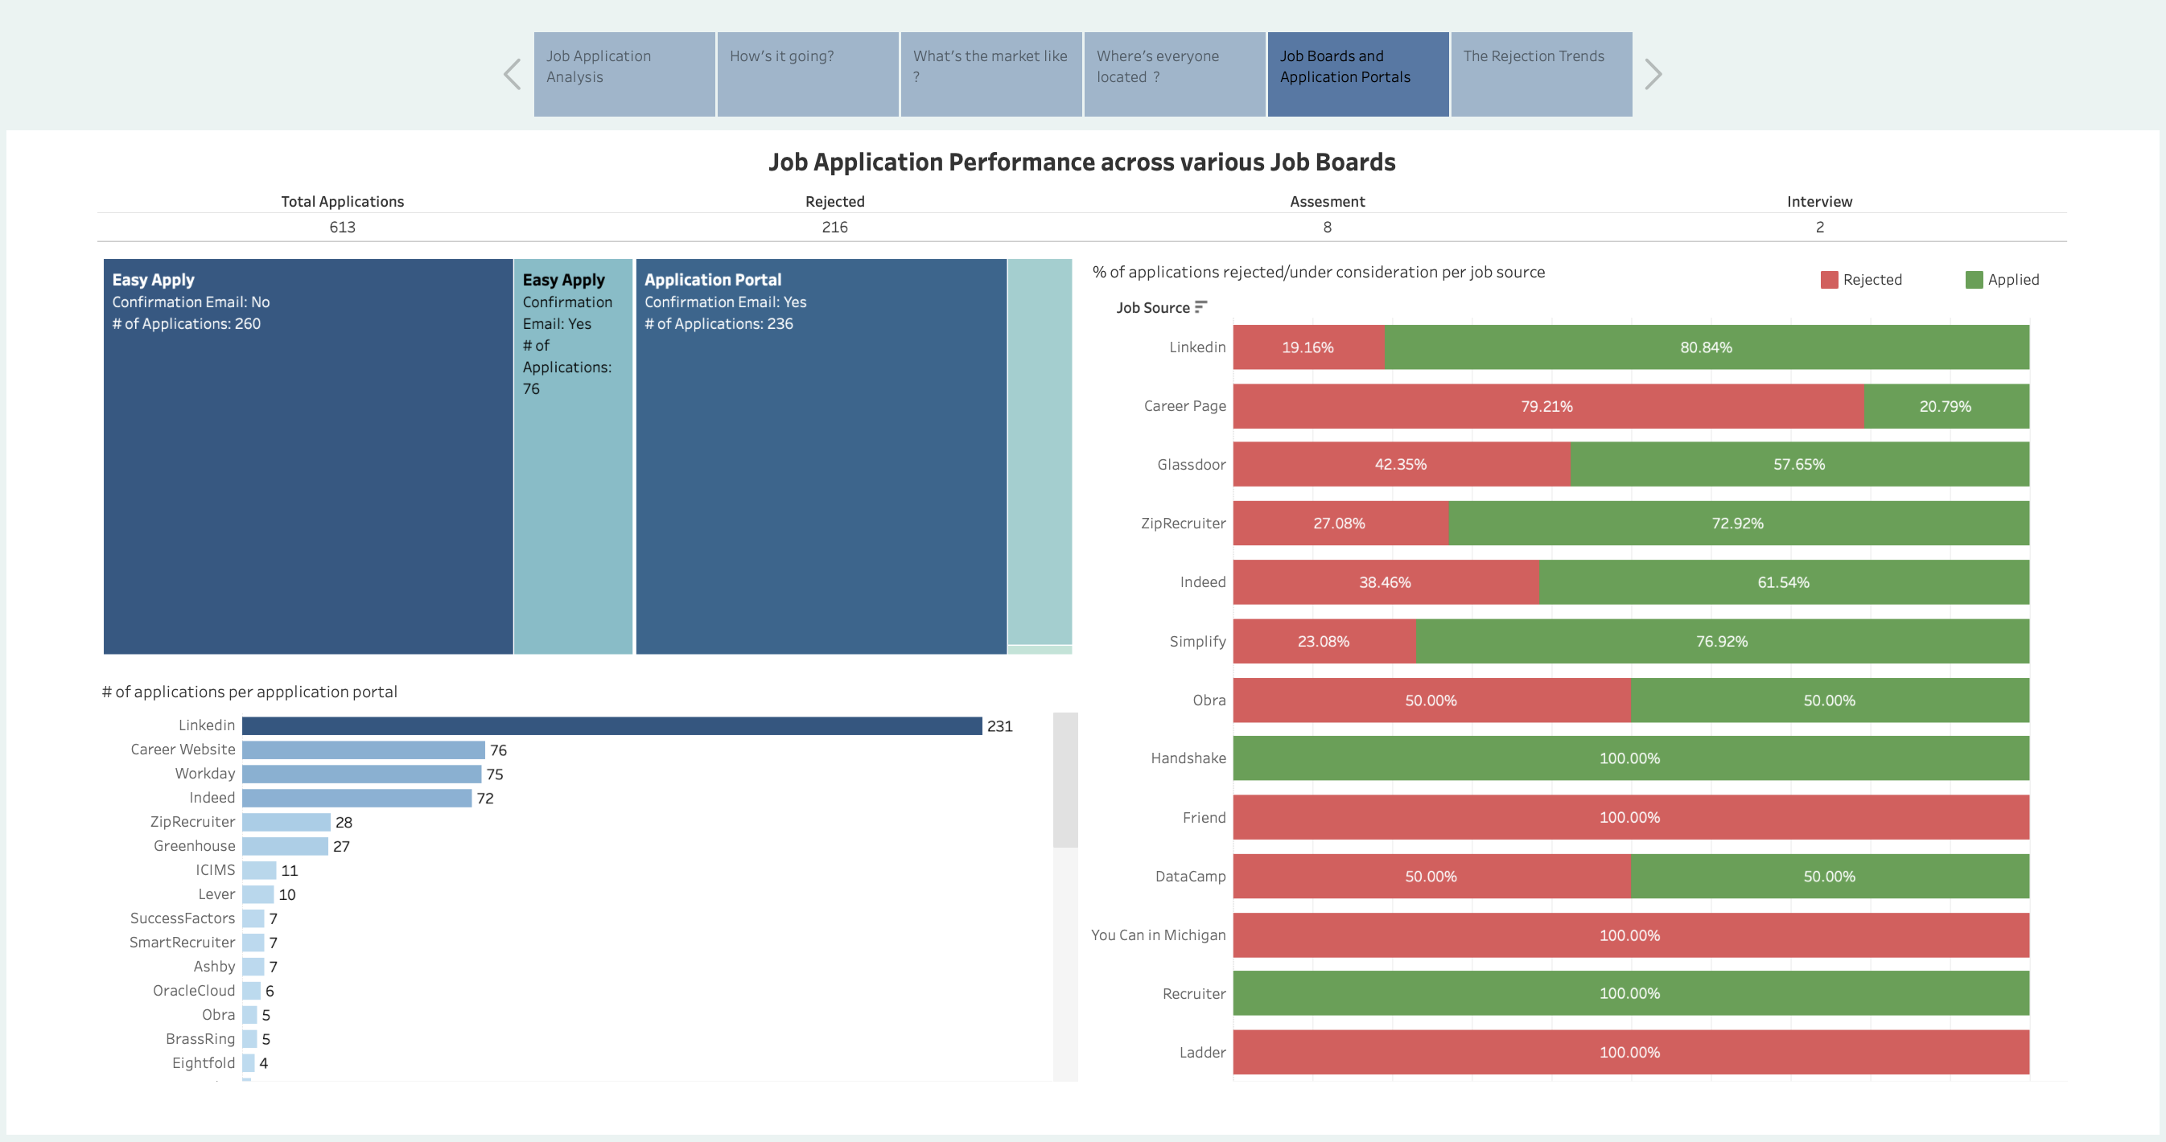
Task: Select the Workday bar in portal chart
Action: [361, 774]
